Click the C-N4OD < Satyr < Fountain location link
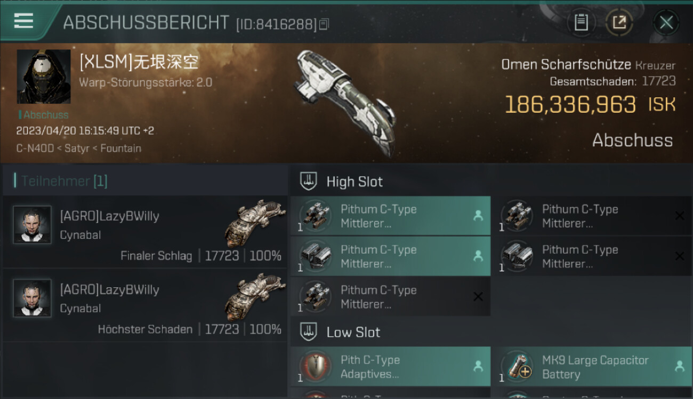 tap(79, 148)
